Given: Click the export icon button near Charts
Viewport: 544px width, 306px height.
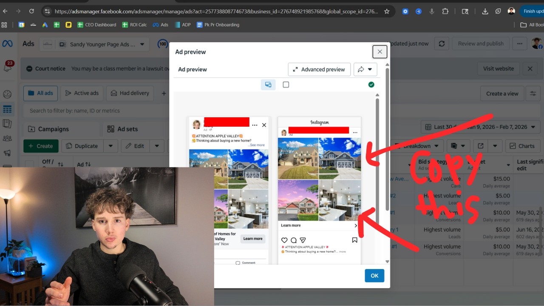Looking at the screenshot, I should click(480, 146).
